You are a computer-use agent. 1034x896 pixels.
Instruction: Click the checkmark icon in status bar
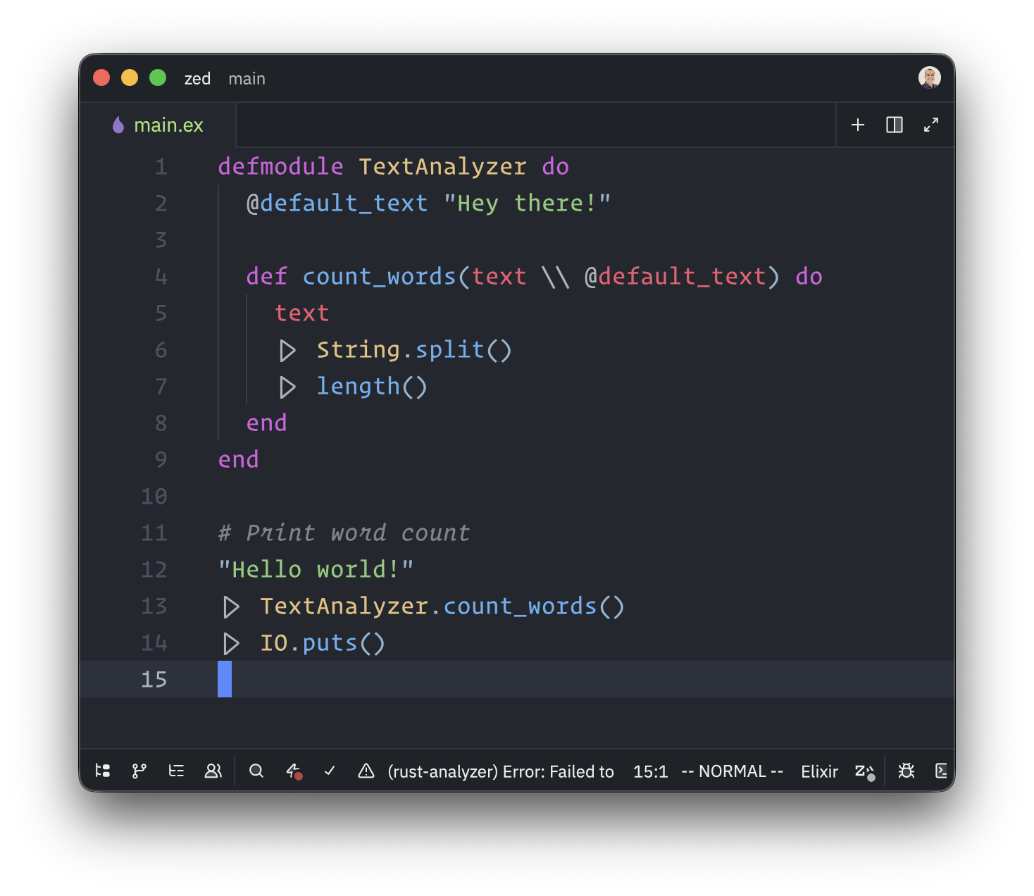click(x=330, y=771)
